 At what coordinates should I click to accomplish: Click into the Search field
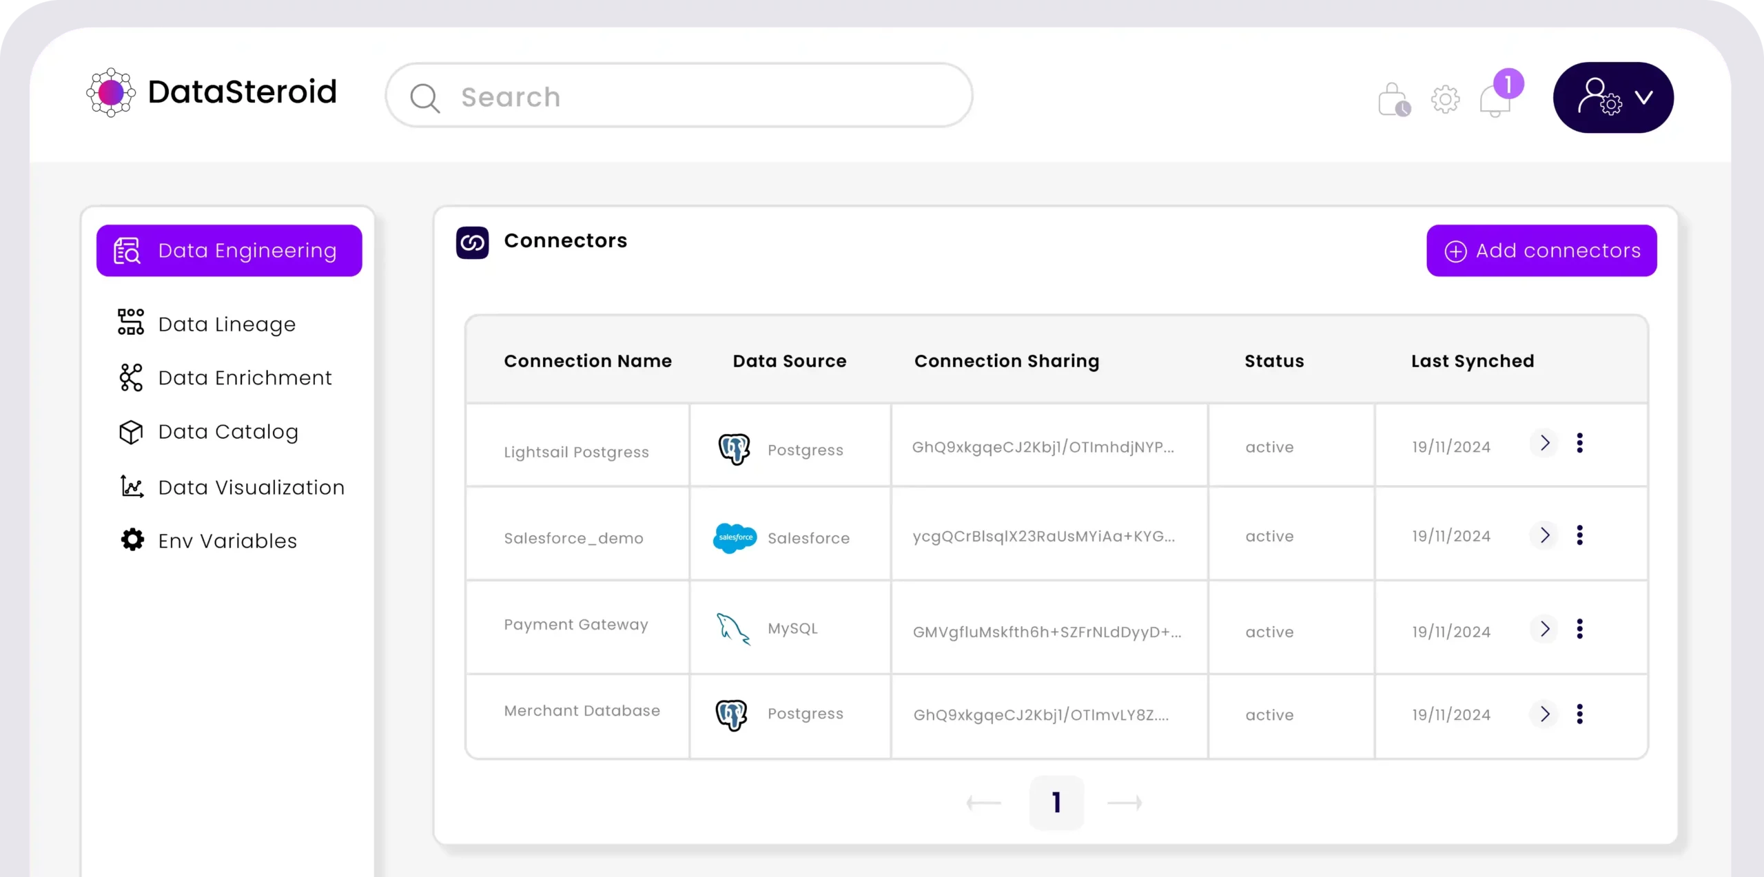pyautogui.click(x=679, y=96)
